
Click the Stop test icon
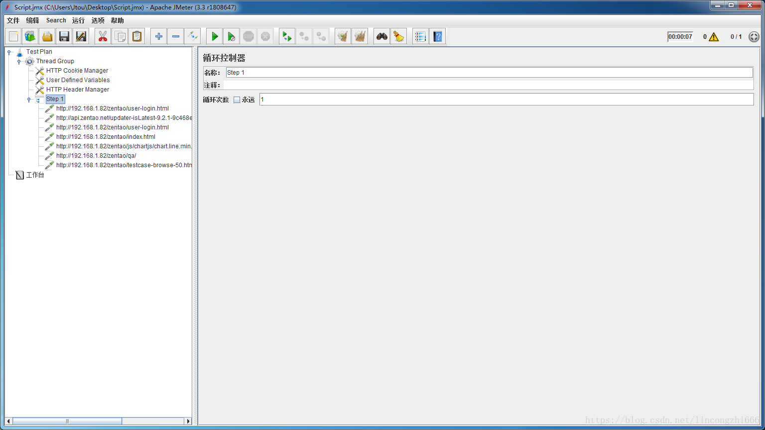[x=249, y=36]
